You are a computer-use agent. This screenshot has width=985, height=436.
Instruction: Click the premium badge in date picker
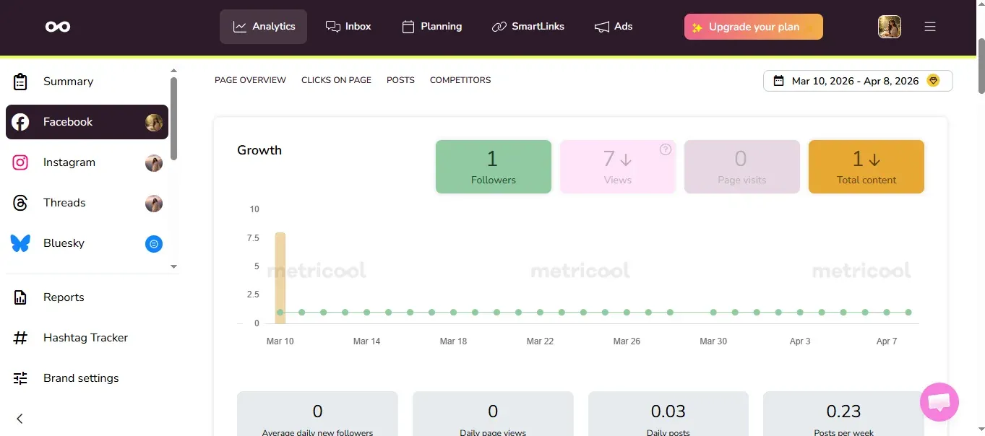click(x=933, y=81)
